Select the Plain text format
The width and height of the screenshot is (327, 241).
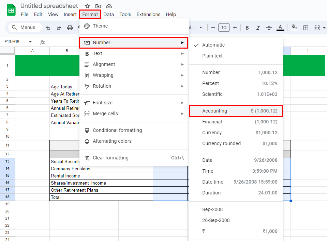(x=236, y=56)
